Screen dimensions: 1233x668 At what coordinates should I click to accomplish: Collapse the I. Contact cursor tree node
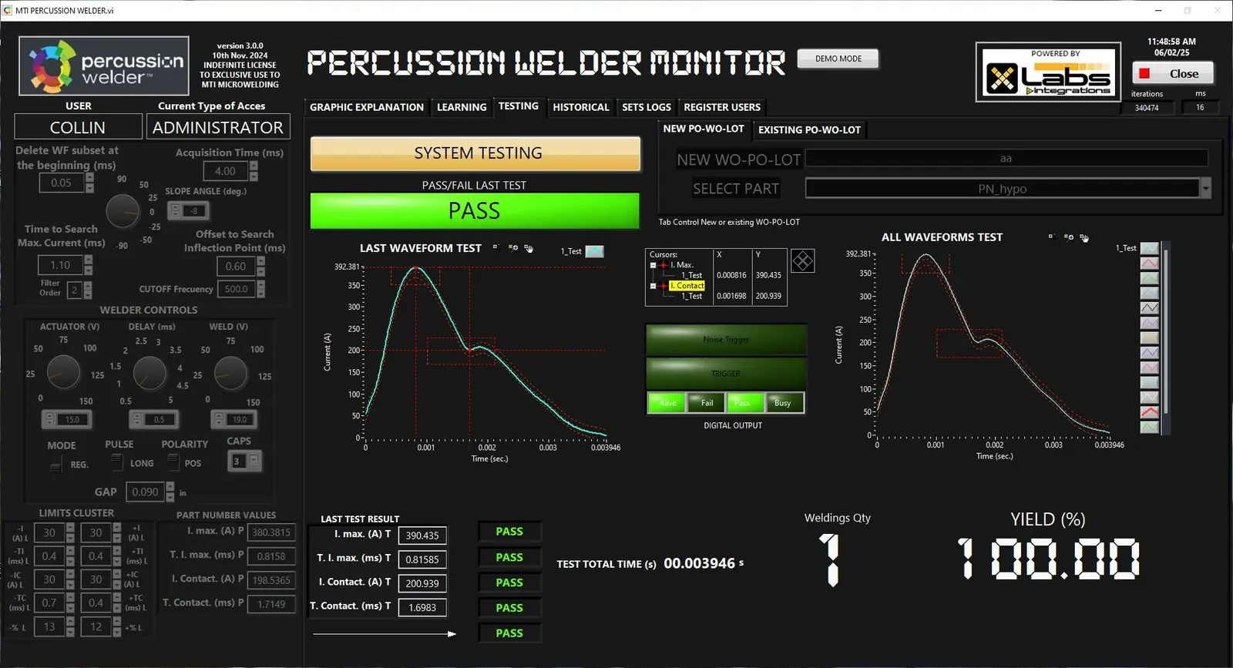(653, 286)
